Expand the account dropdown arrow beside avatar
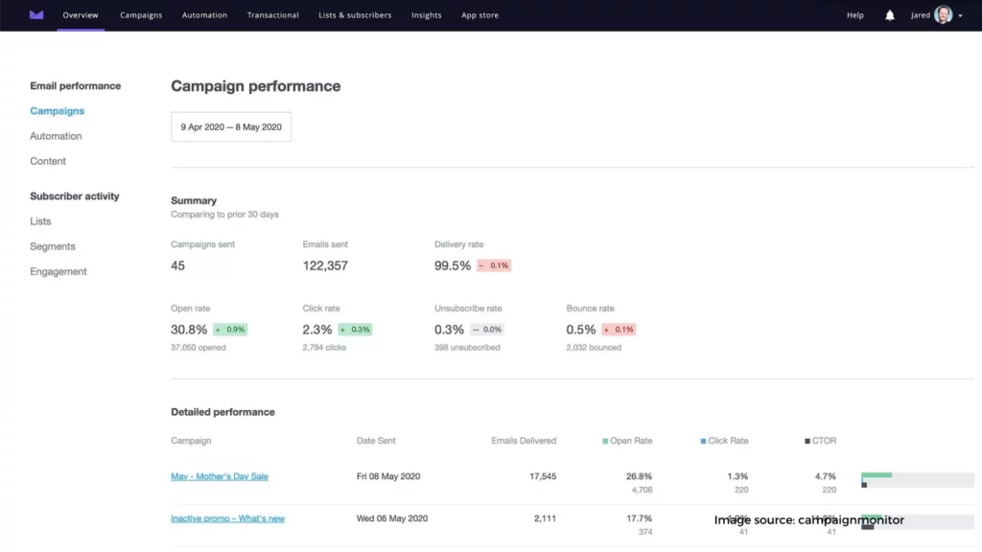The height and width of the screenshot is (552, 982). [961, 16]
